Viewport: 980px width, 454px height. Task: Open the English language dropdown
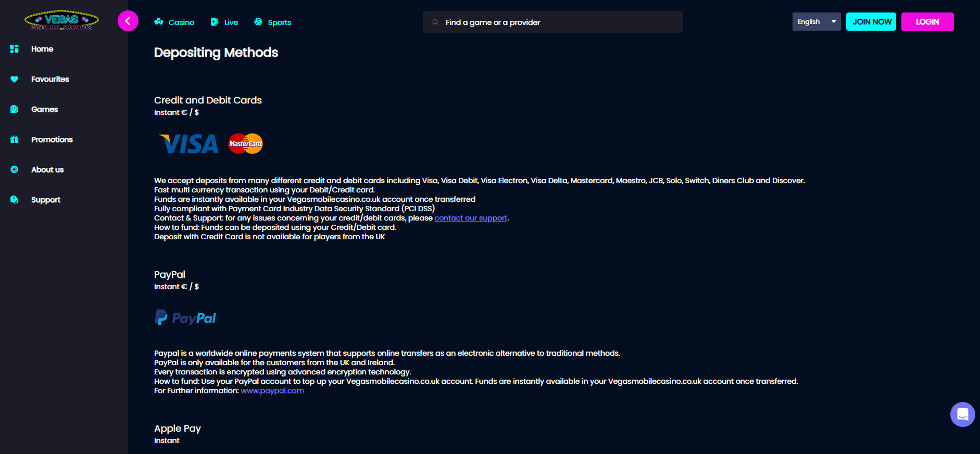click(816, 22)
